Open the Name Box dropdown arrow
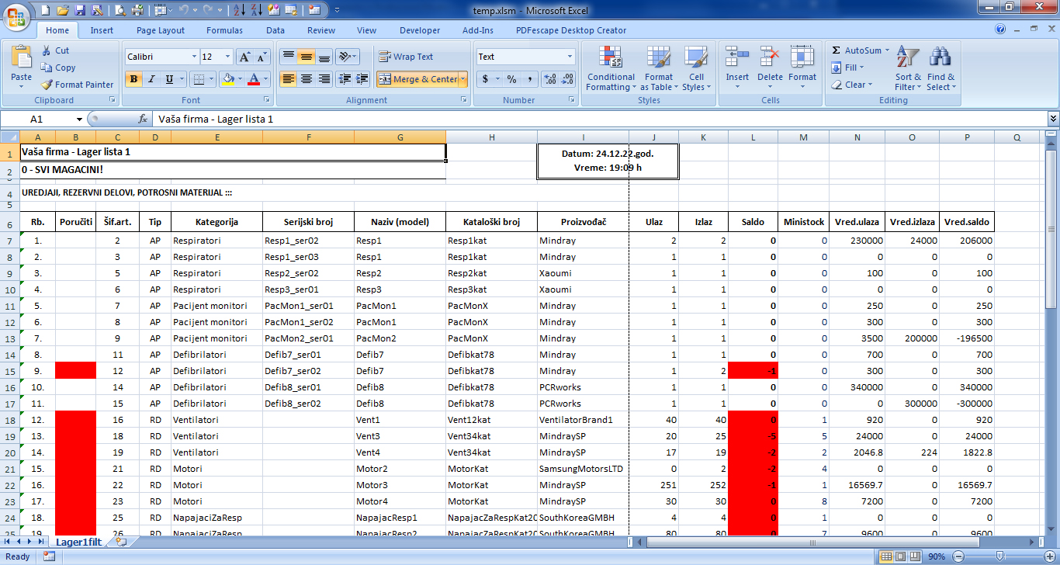The width and height of the screenshot is (1060, 565). (79, 120)
